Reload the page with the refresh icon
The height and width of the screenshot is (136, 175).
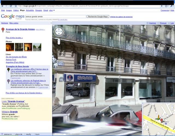11,6
